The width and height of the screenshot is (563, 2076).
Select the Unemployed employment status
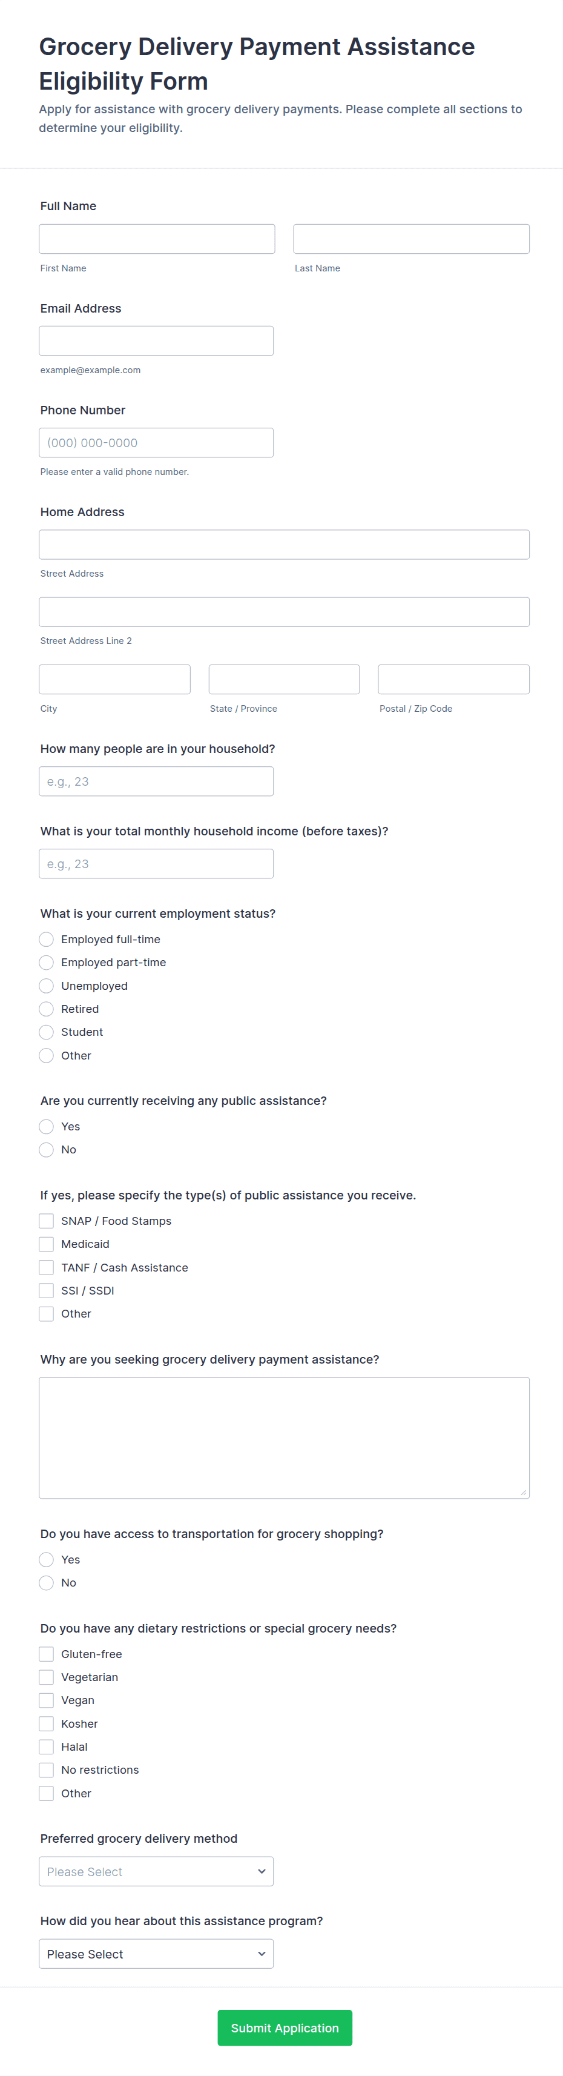pyautogui.click(x=47, y=986)
